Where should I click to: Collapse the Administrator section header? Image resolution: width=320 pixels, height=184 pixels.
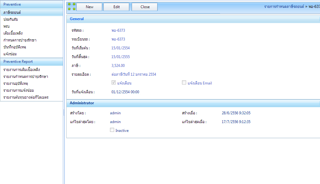coord(193,103)
